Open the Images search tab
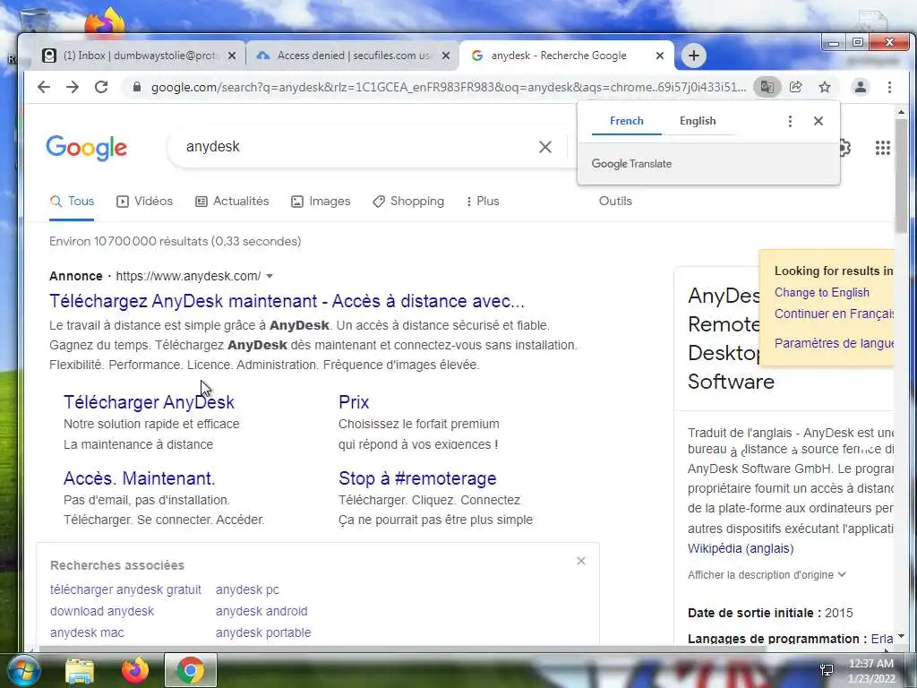The height and width of the screenshot is (688, 917). pos(321,202)
